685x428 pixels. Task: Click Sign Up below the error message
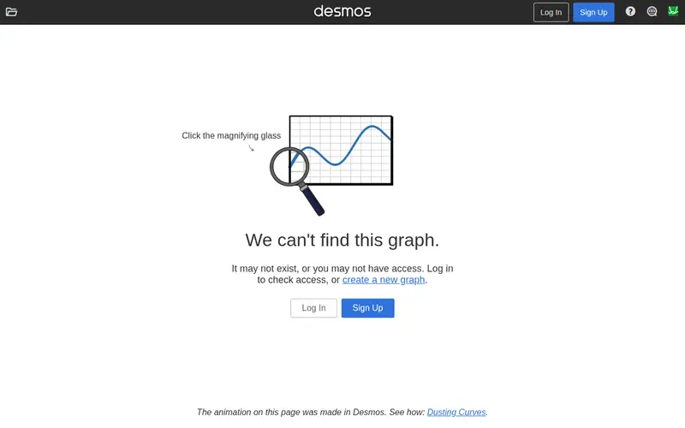[368, 308]
